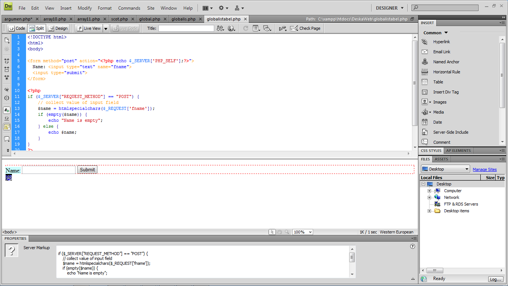Click Visual Aids eye icon
The width and height of the screenshot is (508, 286).
pyautogui.click(x=267, y=28)
